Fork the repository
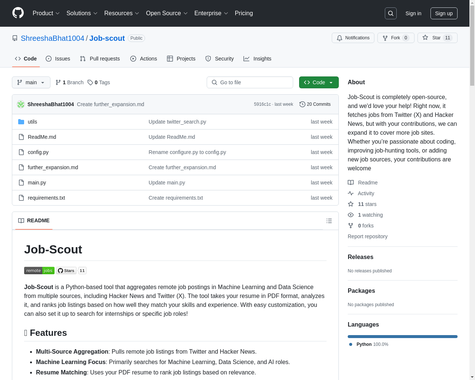This screenshot has height=380, width=475. [396, 38]
